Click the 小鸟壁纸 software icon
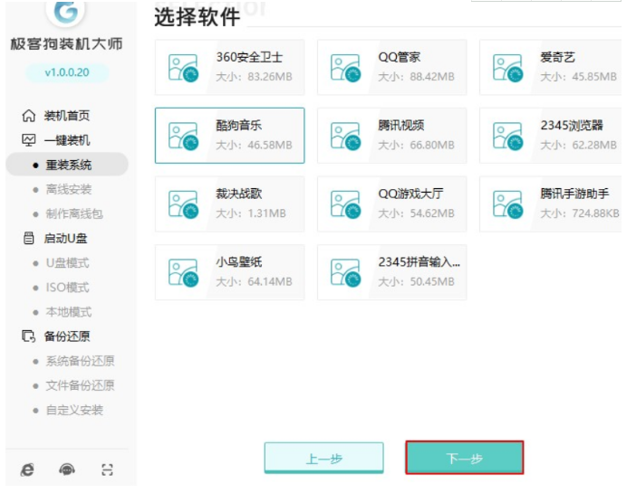Screen dimensions: 636x502 (184, 271)
